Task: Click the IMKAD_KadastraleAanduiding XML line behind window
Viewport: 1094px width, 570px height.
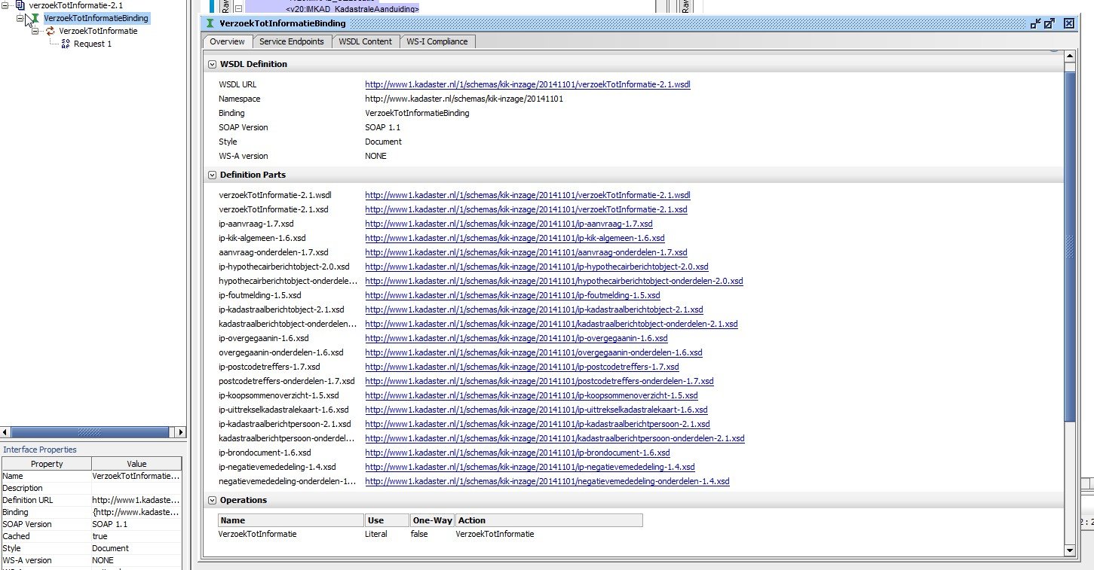Action: (352, 9)
